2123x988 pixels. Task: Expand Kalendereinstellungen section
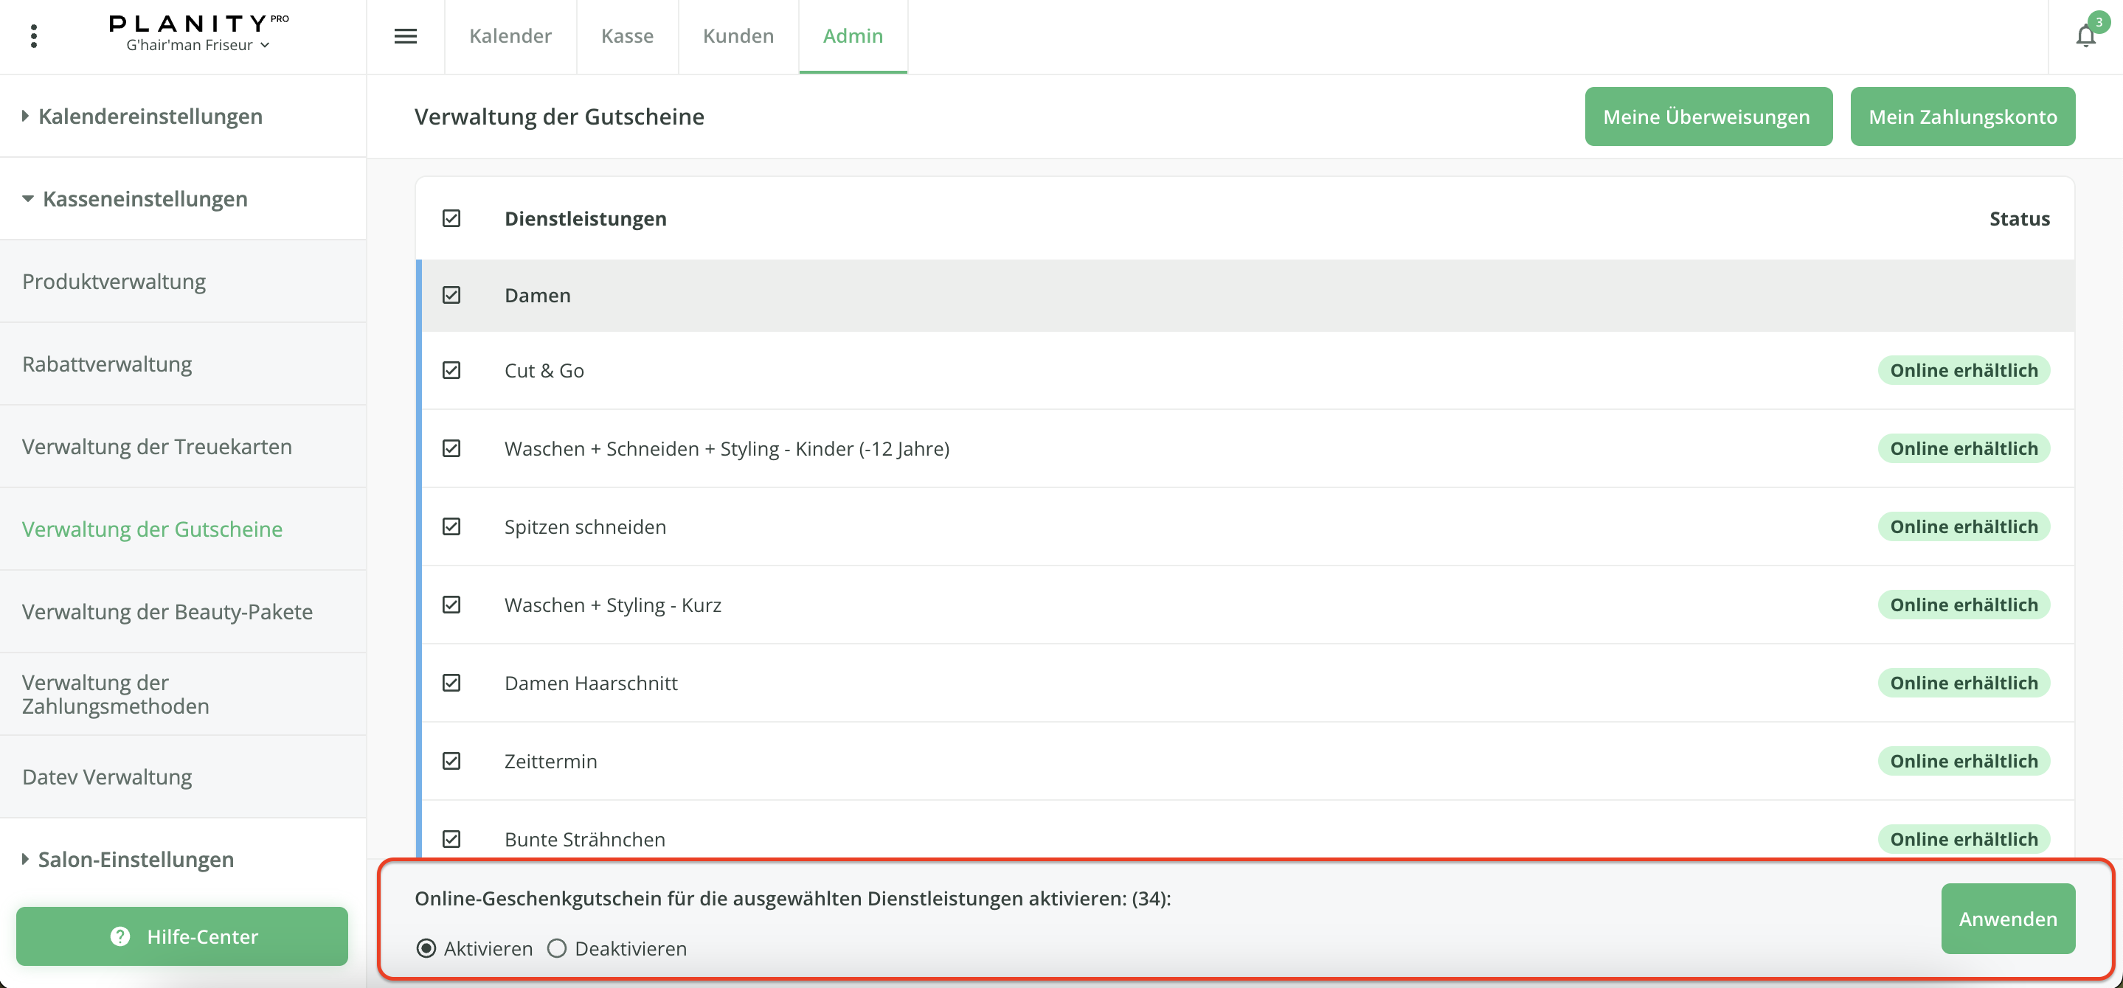click(150, 116)
